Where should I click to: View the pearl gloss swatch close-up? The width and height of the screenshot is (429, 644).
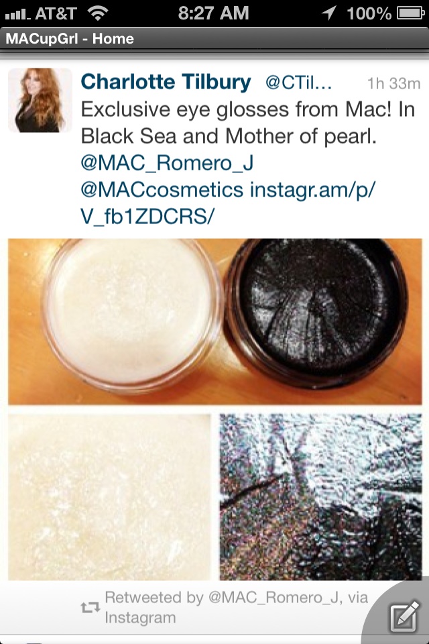109,497
